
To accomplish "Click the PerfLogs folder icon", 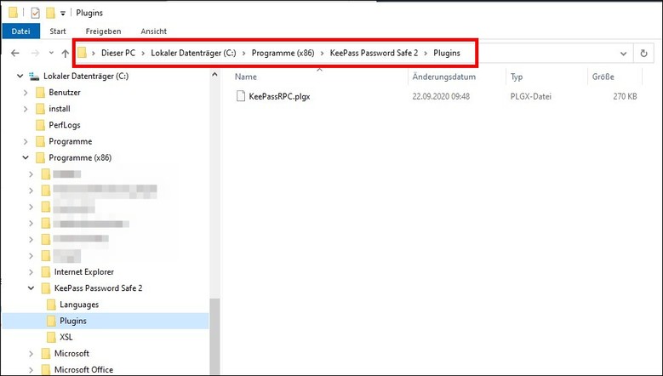I will [x=40, y=125].
